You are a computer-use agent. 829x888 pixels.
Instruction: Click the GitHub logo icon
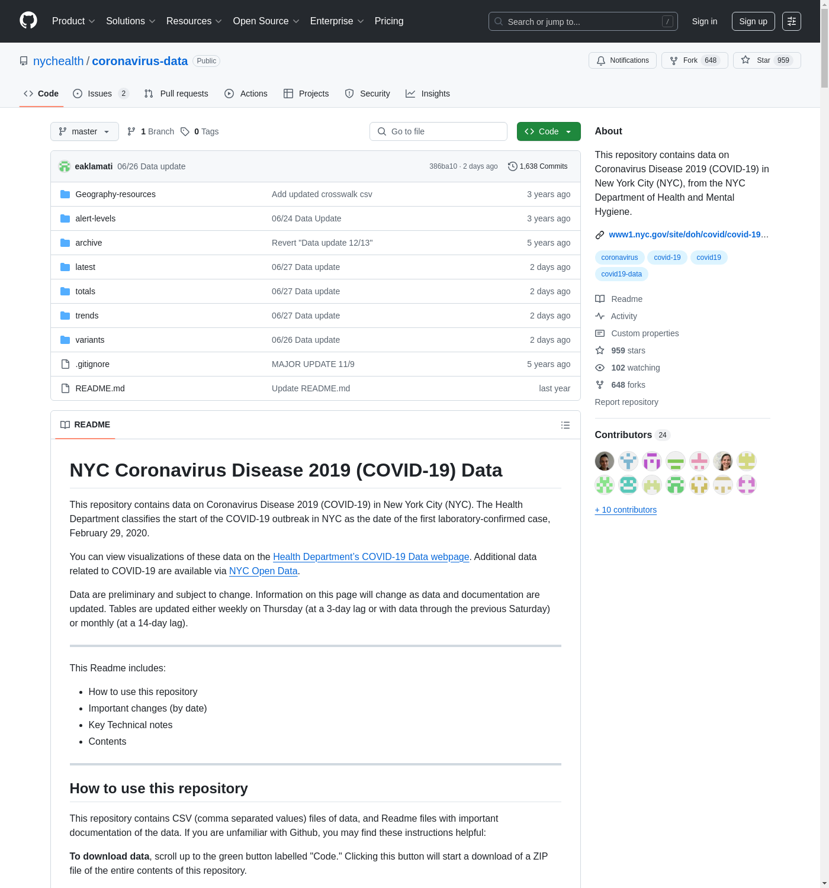tap(28, 21)
